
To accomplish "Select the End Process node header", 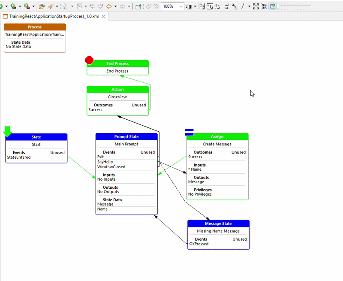I will click(117, 63).
